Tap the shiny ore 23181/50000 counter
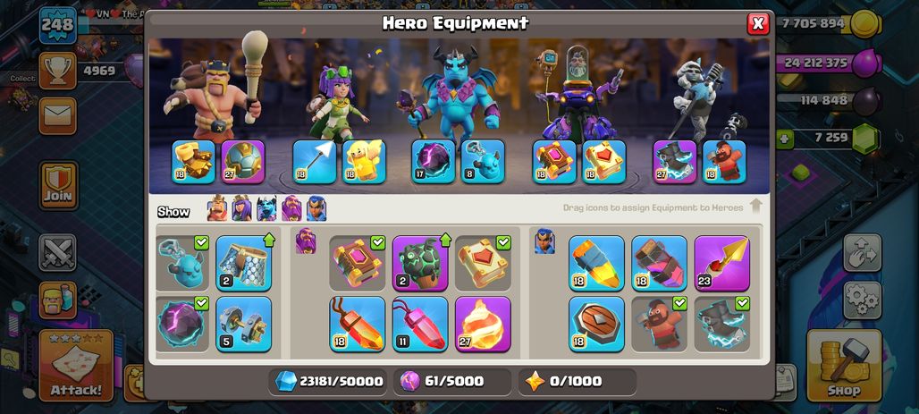 tap(330, 381)
